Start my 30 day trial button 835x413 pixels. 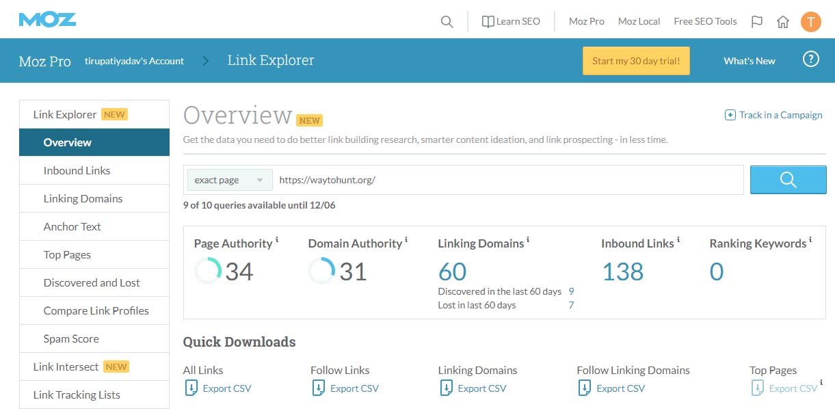[636, 61]
